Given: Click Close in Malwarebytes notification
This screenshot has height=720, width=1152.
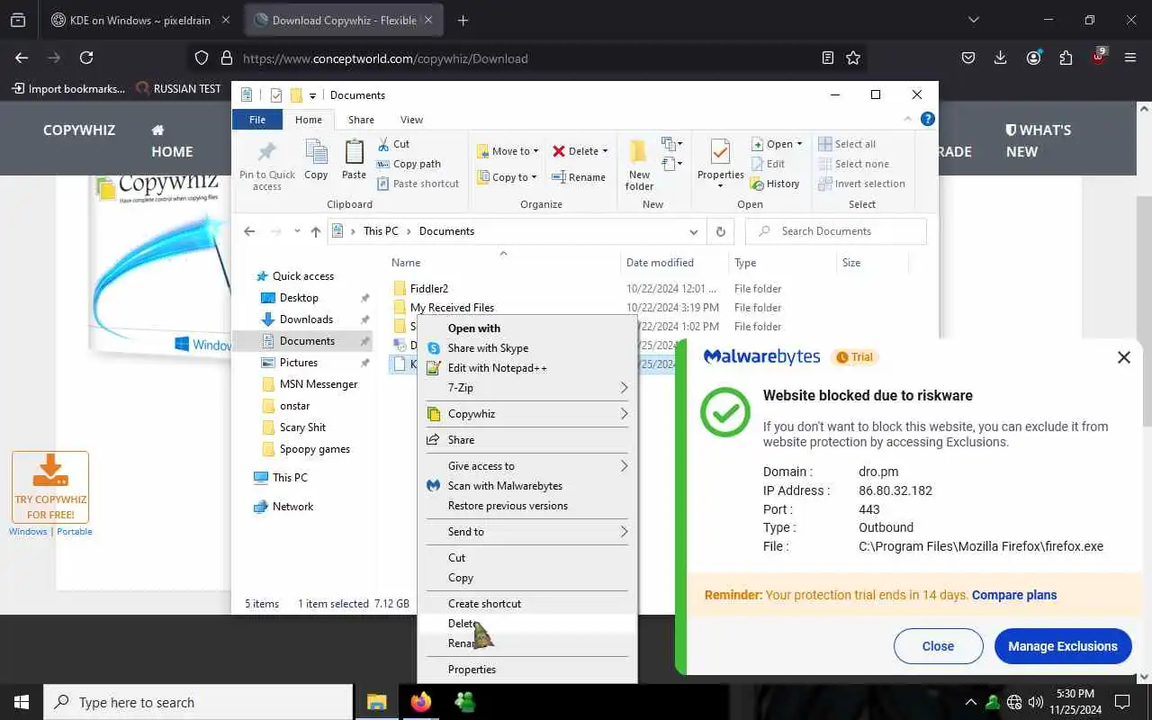Looking at the screenshot, I should pos(938,646).
